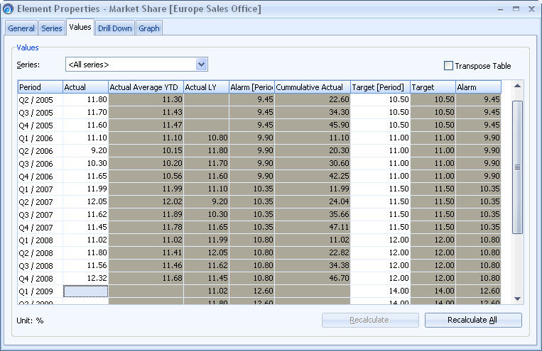
Task: Click the Actual Average YTD column header
Action: click(146, 87)
